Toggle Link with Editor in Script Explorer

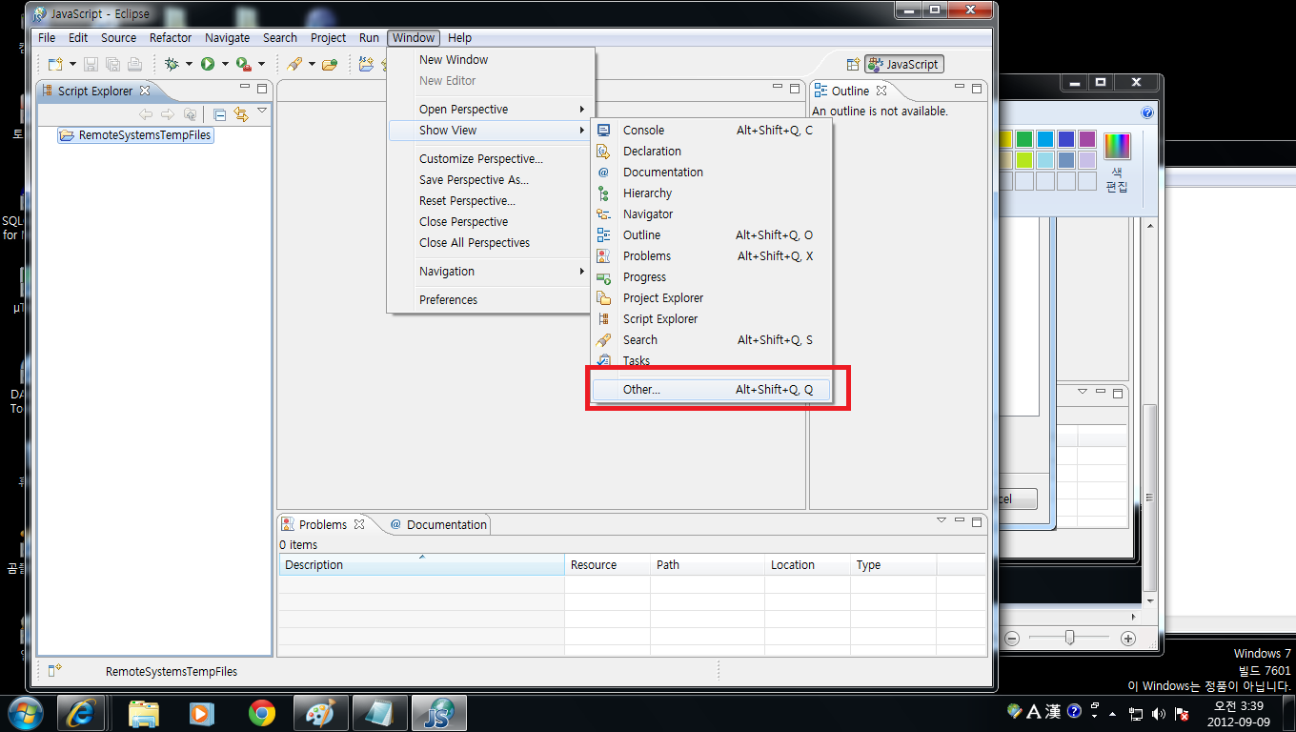coord(241,114)
